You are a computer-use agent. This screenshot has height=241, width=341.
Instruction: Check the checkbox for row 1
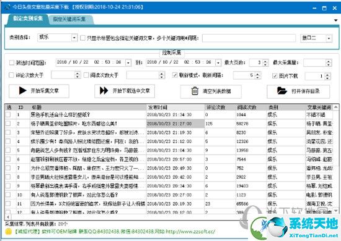[8, 114]
